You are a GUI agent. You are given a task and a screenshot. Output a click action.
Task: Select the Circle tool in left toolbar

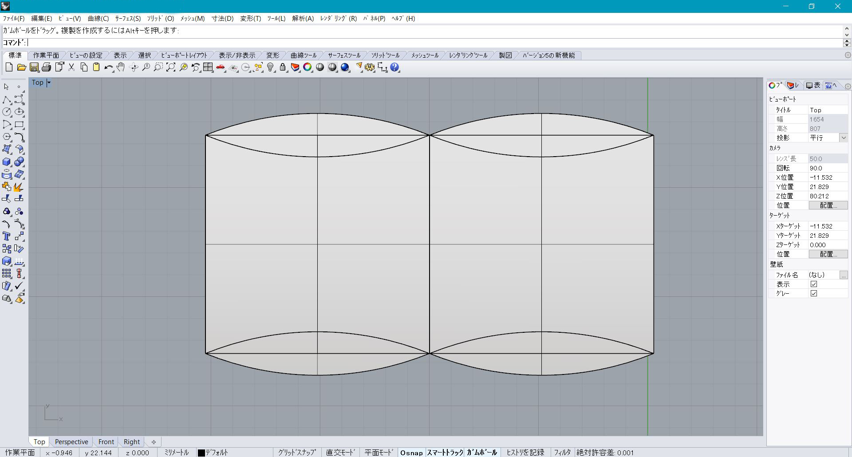(x=7, y=112)
